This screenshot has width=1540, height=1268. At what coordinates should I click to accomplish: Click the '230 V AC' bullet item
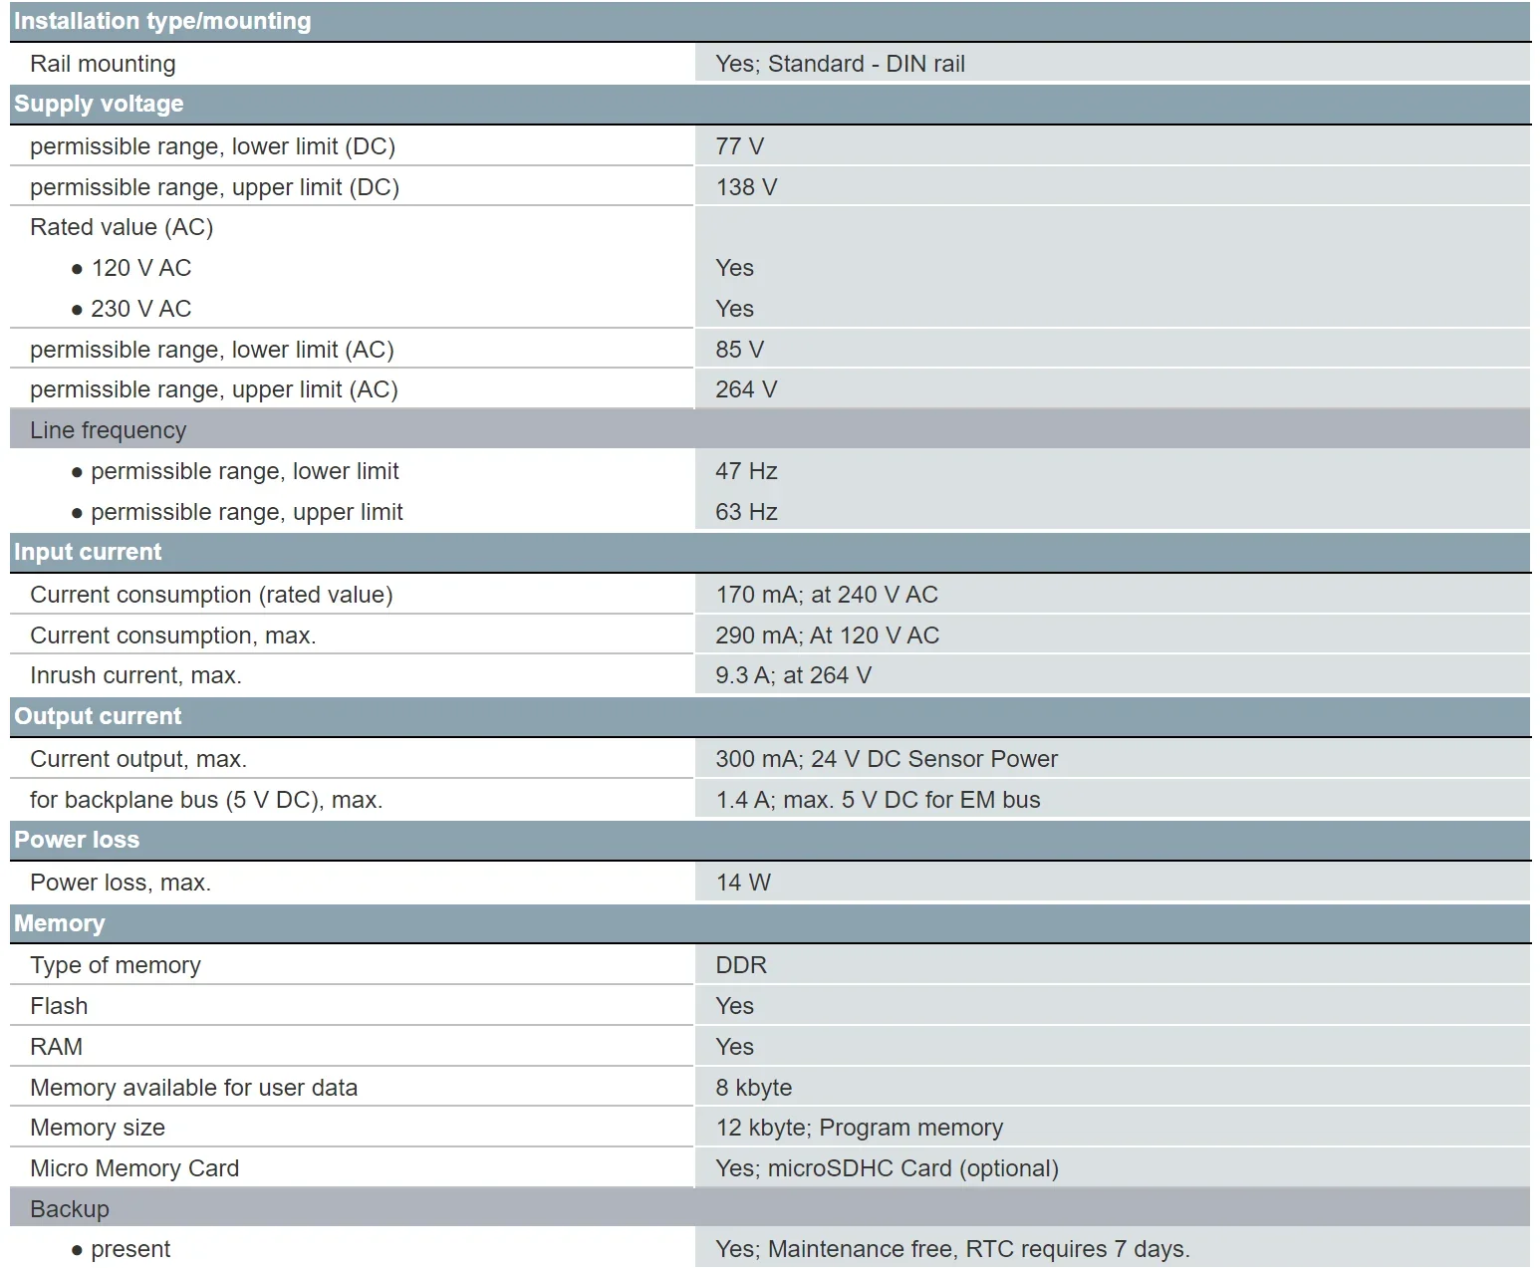(x=131, y=309)
